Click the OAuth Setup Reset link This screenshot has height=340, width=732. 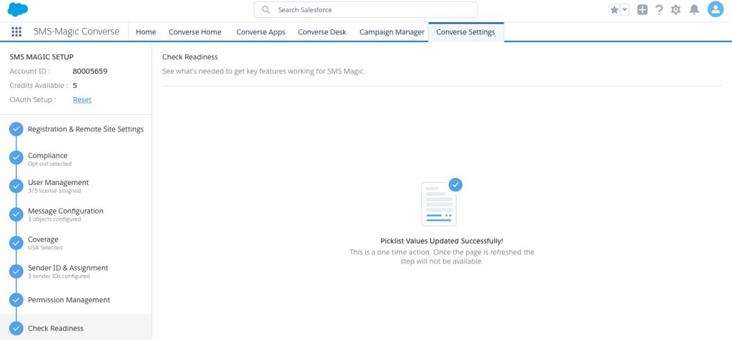point(82,100)
